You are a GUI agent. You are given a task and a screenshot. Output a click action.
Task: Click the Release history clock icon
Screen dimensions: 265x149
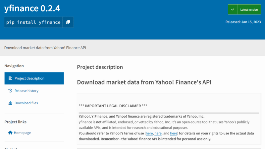coord(10,91)
